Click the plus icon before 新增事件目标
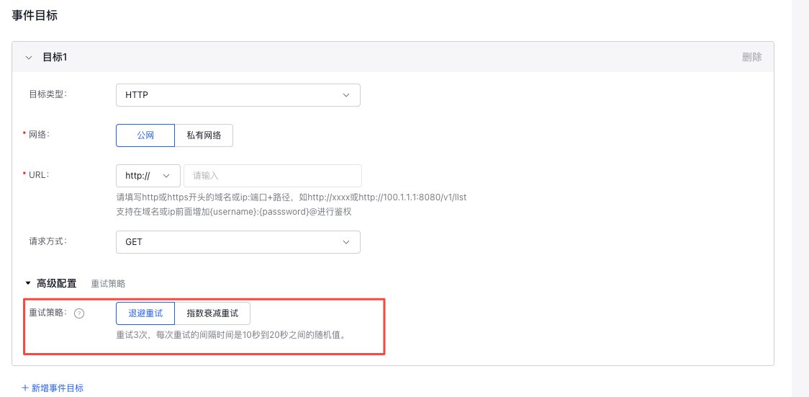This screenshot has width=809, height=397. pos(25,388)
